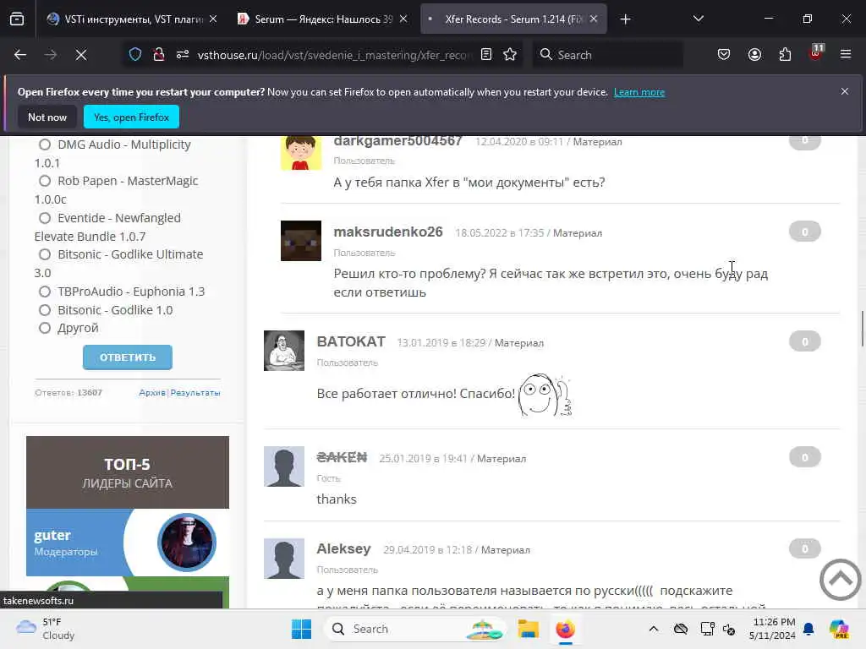Click the page vertical scrollbar thumb
This screenshot has height=649, width=866.
(862, 329)
